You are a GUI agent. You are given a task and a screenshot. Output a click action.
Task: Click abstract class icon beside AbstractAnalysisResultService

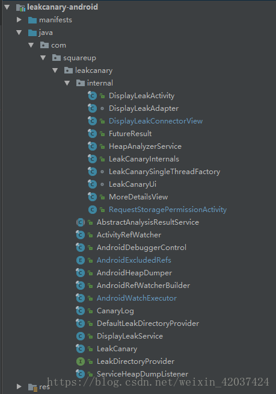pos(81,222)
